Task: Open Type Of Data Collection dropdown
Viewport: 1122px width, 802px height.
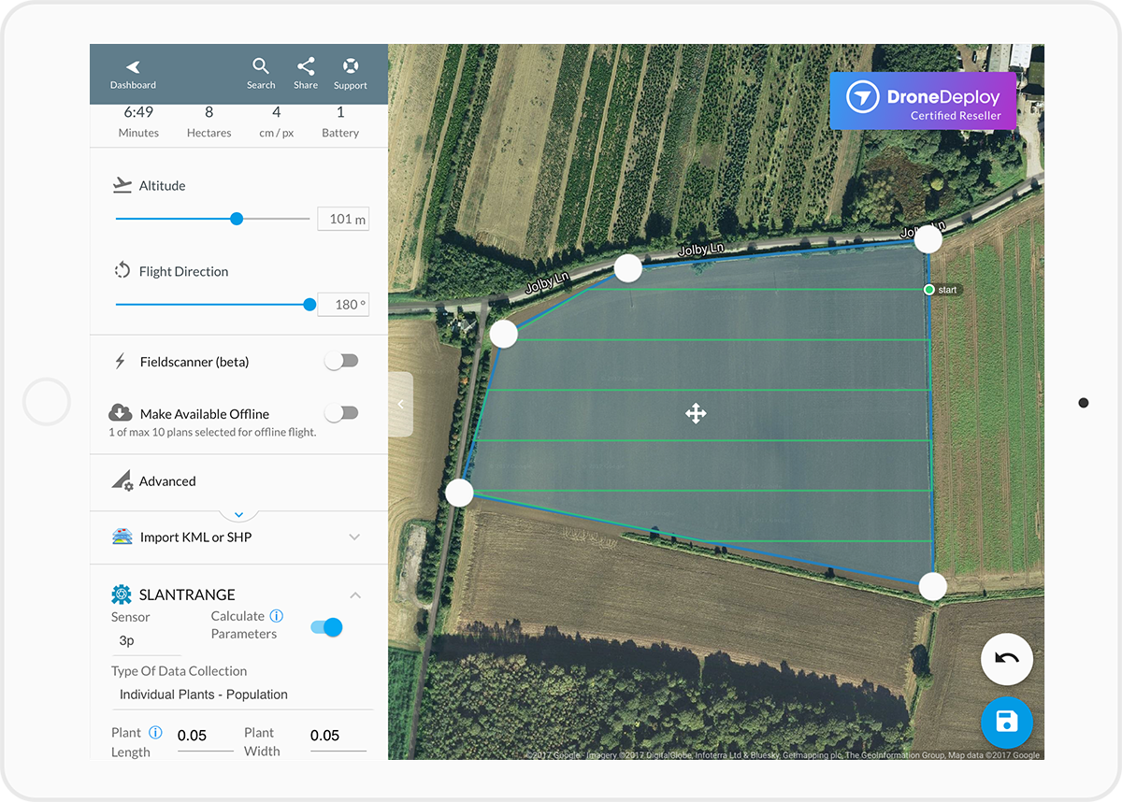Action: (241, 695)
